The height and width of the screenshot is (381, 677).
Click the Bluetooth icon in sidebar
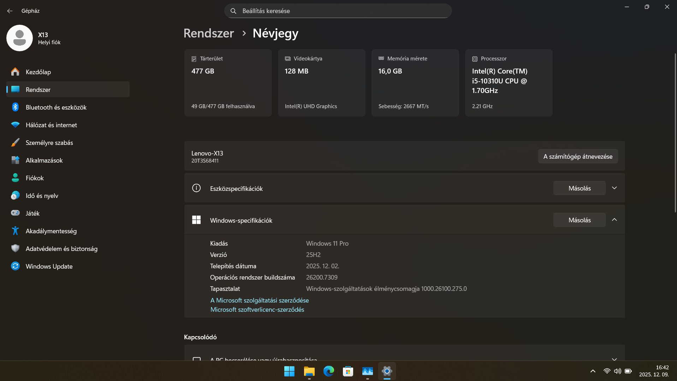click(15, 107)
